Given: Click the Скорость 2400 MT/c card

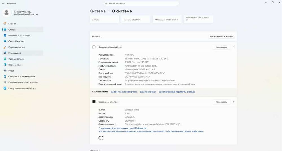Looking at the screenshot, I should coord(136,19).
